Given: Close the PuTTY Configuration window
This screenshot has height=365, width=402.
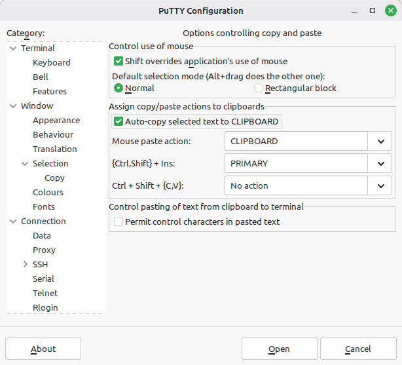Looking at the screenshot, I should coord(390,10).
